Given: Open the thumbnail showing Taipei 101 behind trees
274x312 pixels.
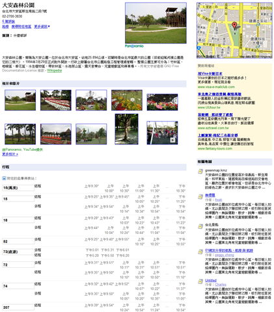Looking at the screenshot, I should [x=91, y=134].
